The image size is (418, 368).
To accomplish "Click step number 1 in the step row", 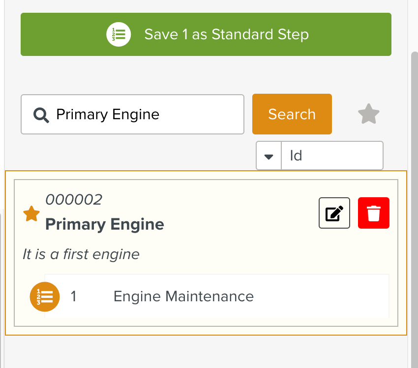I will [x=74, y=297].
